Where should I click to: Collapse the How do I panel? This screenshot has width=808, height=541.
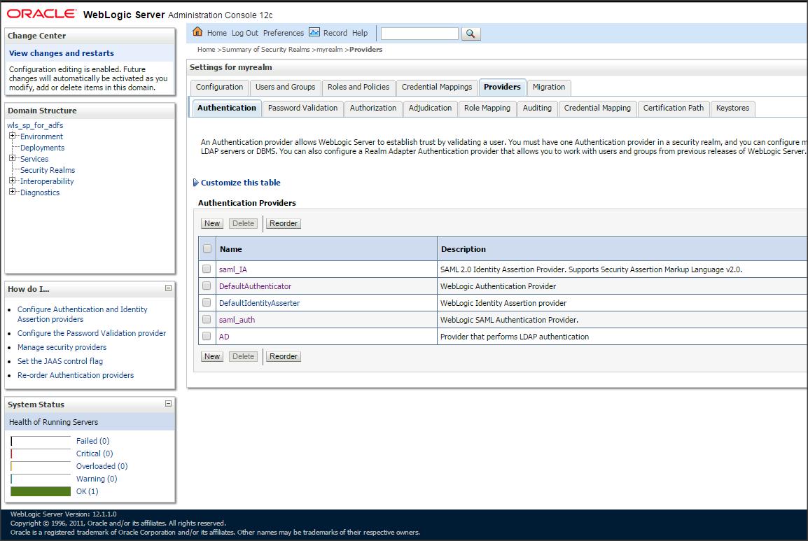[x=168, y=288]
